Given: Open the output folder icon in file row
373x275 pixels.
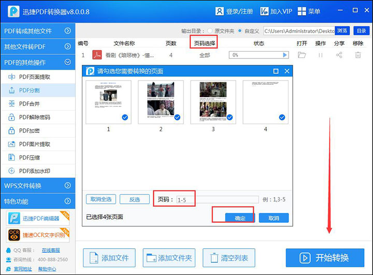Looking at the screenshot, I should (302, 55).
